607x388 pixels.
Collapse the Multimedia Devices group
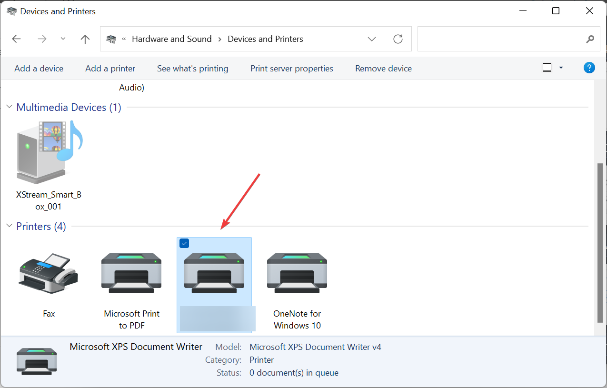(x=10, y=107)
